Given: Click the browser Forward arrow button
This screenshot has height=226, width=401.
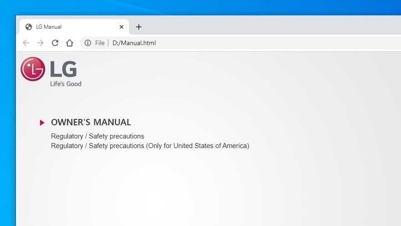Looking at the screenshot, I should (41, 43).
